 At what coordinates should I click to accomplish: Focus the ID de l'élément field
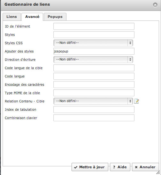[x=94, y=26]
